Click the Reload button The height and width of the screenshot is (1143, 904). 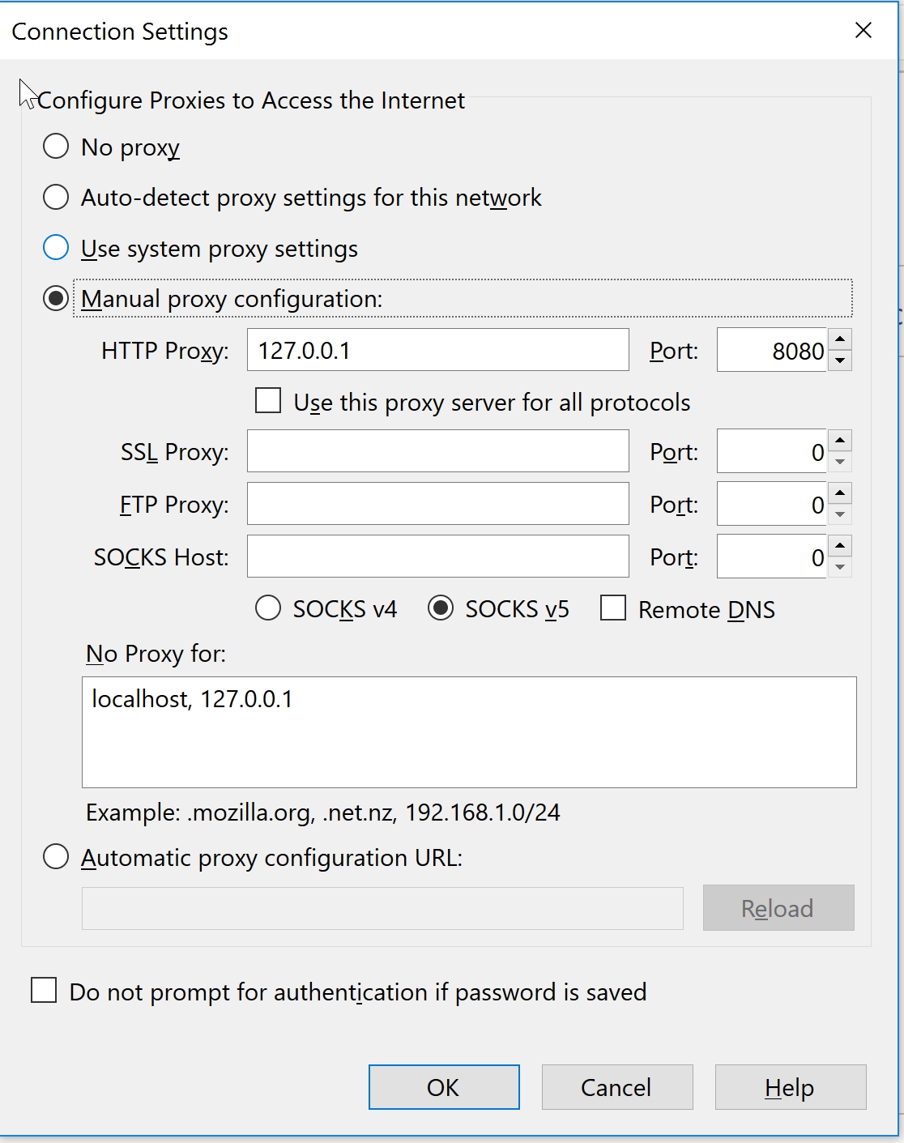tap(778, 908)
